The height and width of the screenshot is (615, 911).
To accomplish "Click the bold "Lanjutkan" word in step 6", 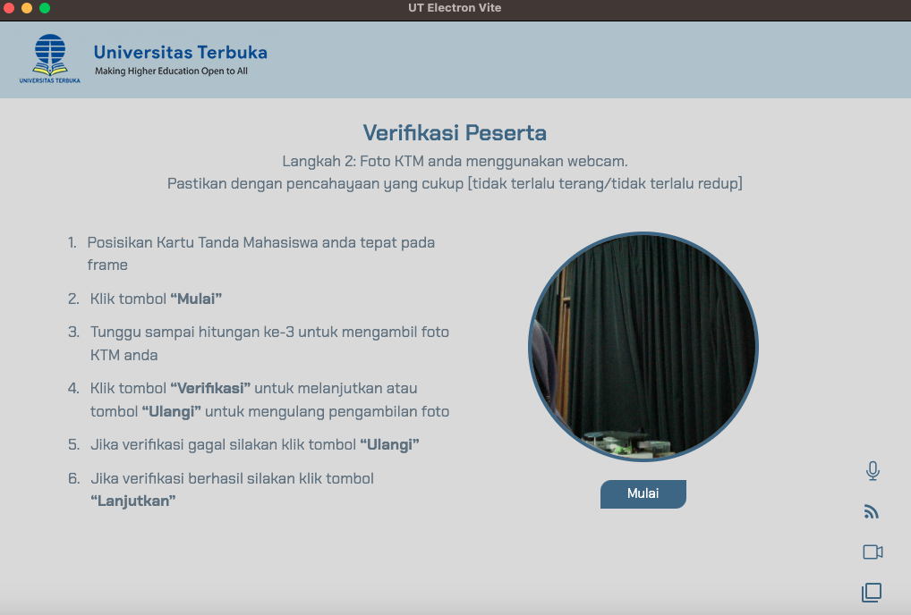I will pos(132,501).
